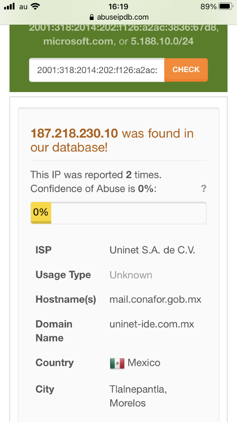Screen dimensions: 237x422
Task: Click the question mark help icon
Action: pos(204,189)
